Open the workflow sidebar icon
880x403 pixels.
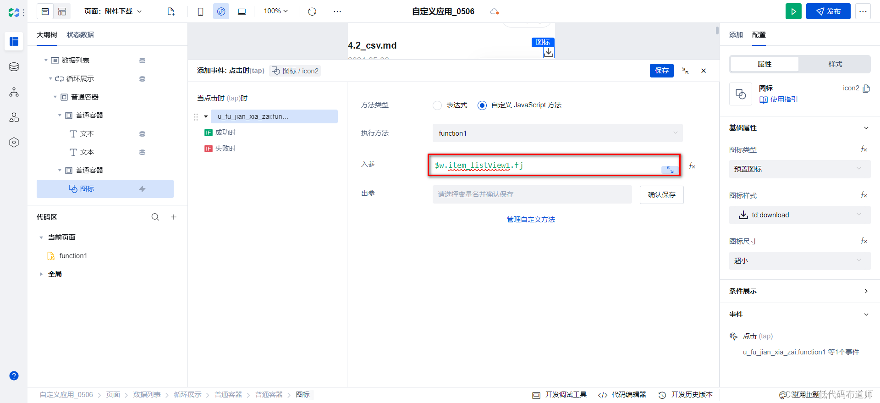(x=14, y=92)
